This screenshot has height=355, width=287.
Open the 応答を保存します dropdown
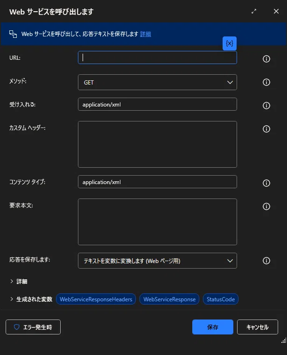pyautogui.click(x=157, y=261)
